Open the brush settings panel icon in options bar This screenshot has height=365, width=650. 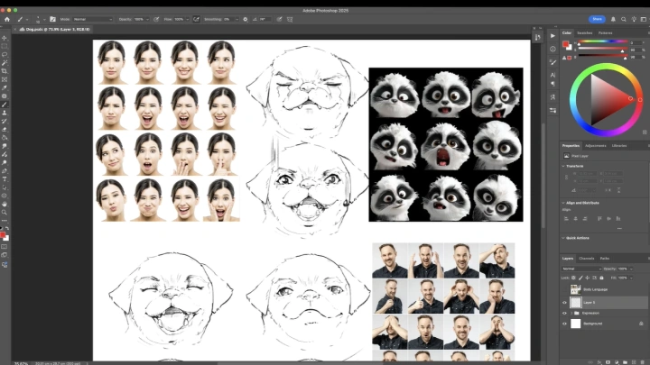tap(52, 19)
